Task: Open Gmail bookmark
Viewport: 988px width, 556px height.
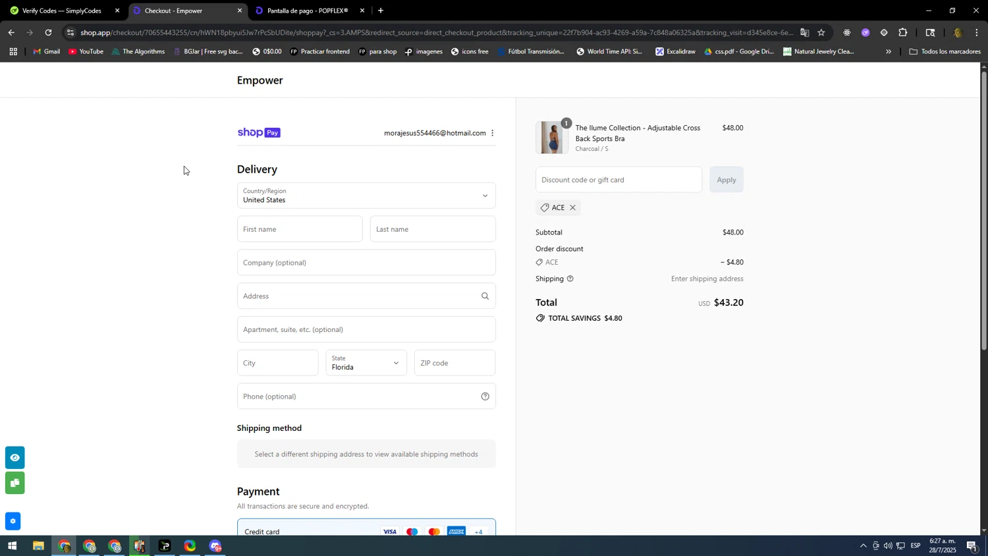Action: click(46, 51)
